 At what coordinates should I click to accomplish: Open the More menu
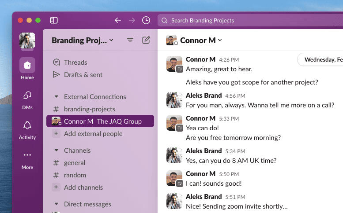[27, 161]
